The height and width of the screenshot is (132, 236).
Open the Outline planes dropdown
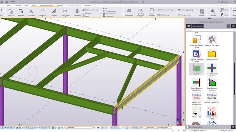point(165,128)
